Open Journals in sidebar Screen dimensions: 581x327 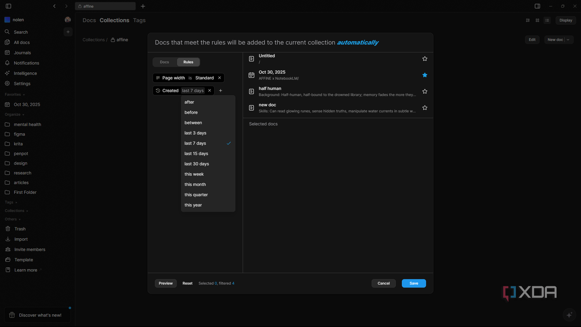point(22,53)
